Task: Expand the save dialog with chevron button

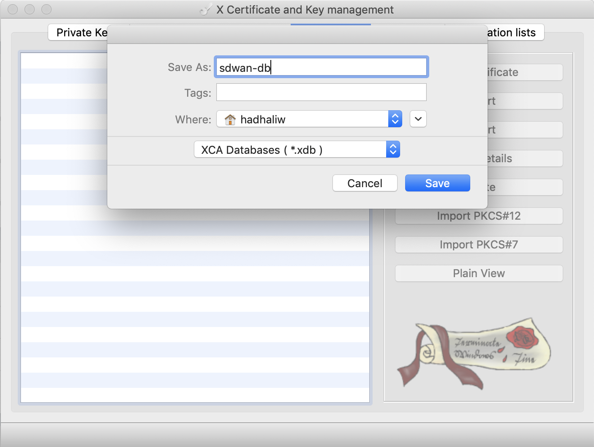Action: click(x=418, y=119)
